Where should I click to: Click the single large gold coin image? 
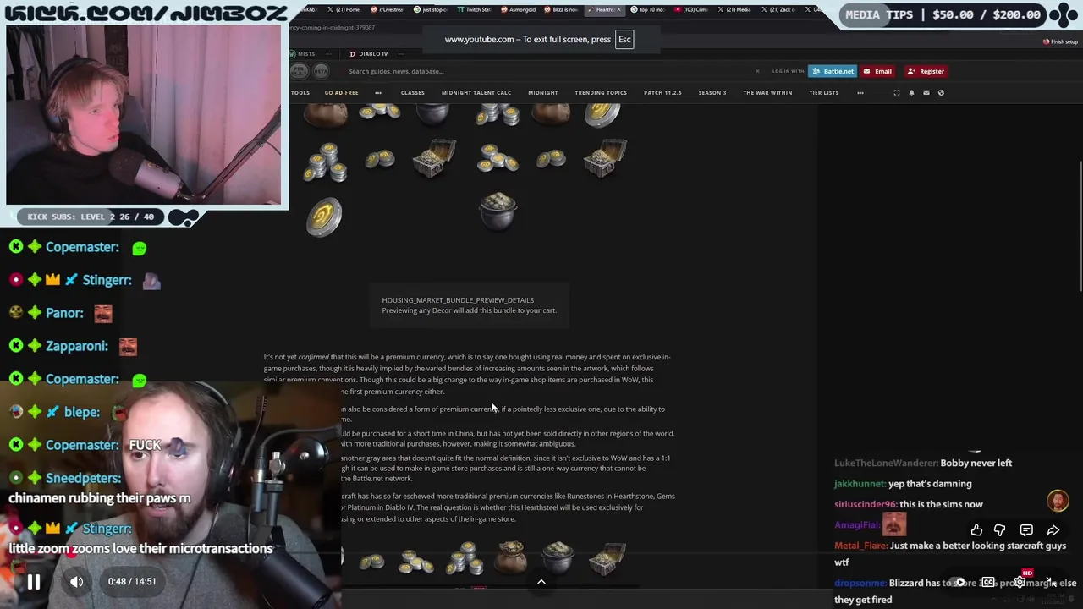(324, 217)
